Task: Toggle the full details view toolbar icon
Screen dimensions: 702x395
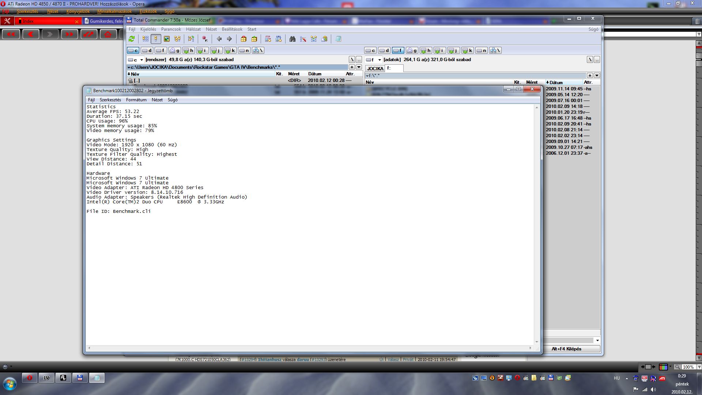Action: click(x=156, y=39)
